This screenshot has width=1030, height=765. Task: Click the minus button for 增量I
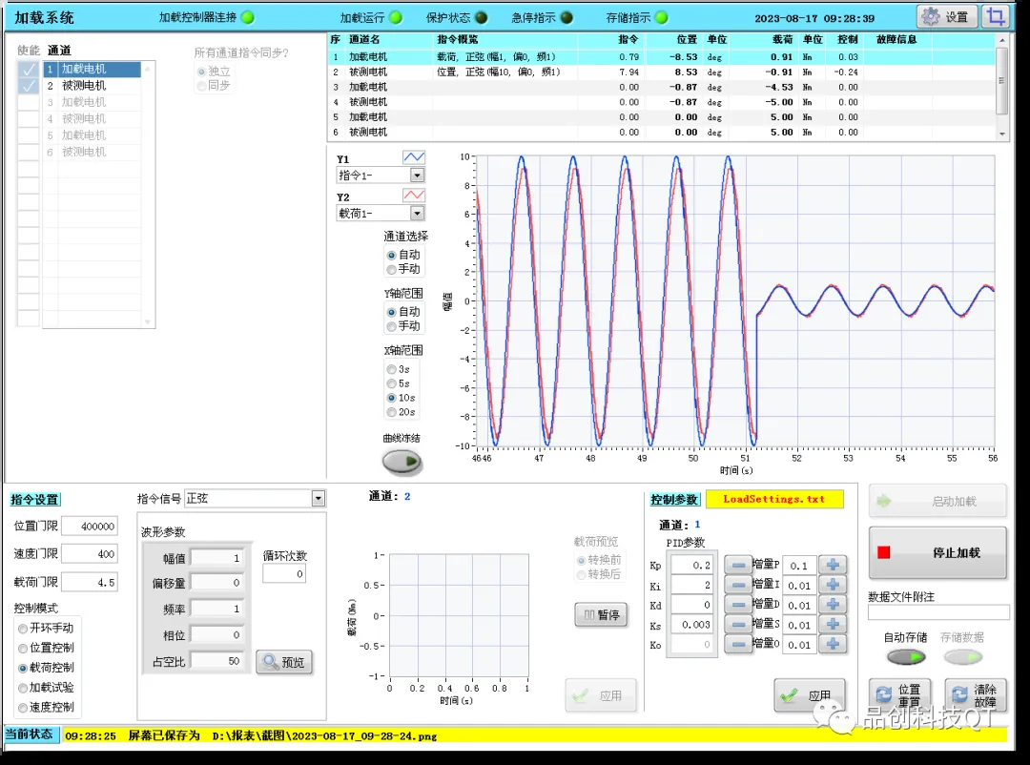coord(738,585)
